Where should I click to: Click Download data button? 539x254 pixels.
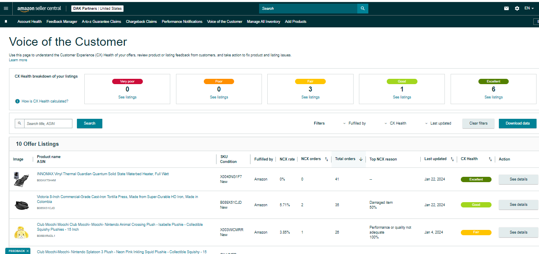pos(518,123)
